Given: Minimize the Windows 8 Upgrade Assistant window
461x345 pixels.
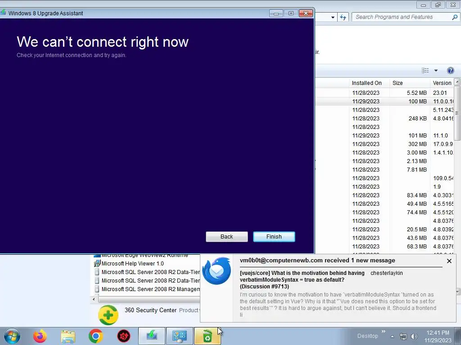Looking at the screenshot, I should coord(276,13).
